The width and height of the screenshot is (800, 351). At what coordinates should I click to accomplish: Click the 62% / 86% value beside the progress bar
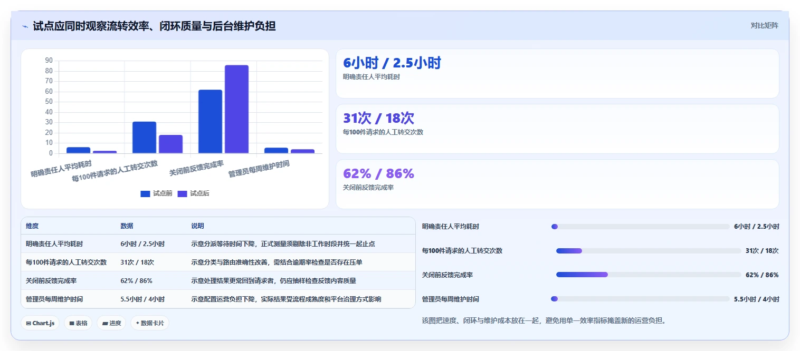pos(762,275)
